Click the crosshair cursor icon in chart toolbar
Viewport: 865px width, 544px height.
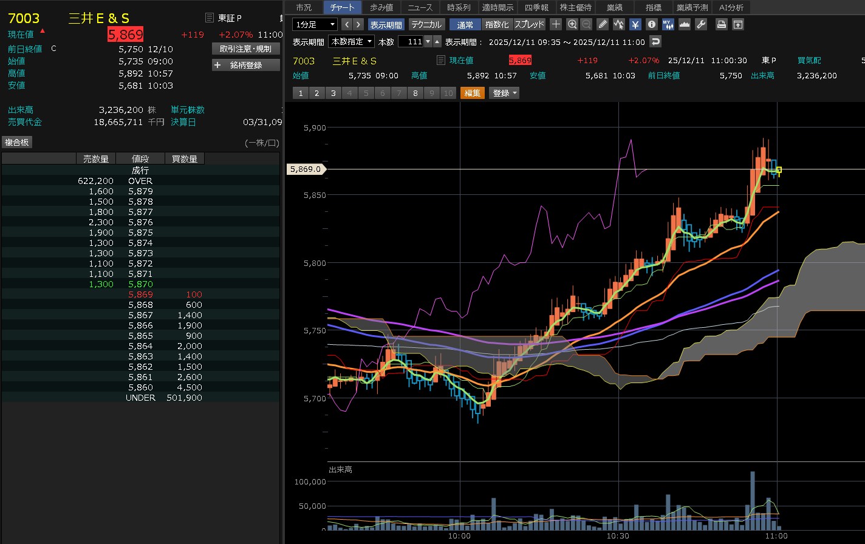(x=556, y=24)
